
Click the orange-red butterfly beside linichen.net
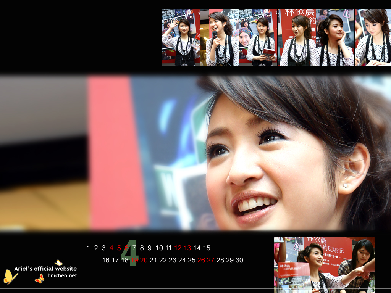(x=39, y=279)
